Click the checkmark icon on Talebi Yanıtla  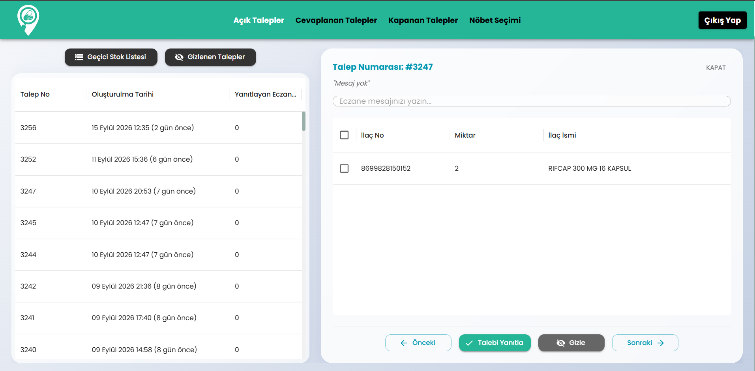(469, 343)
